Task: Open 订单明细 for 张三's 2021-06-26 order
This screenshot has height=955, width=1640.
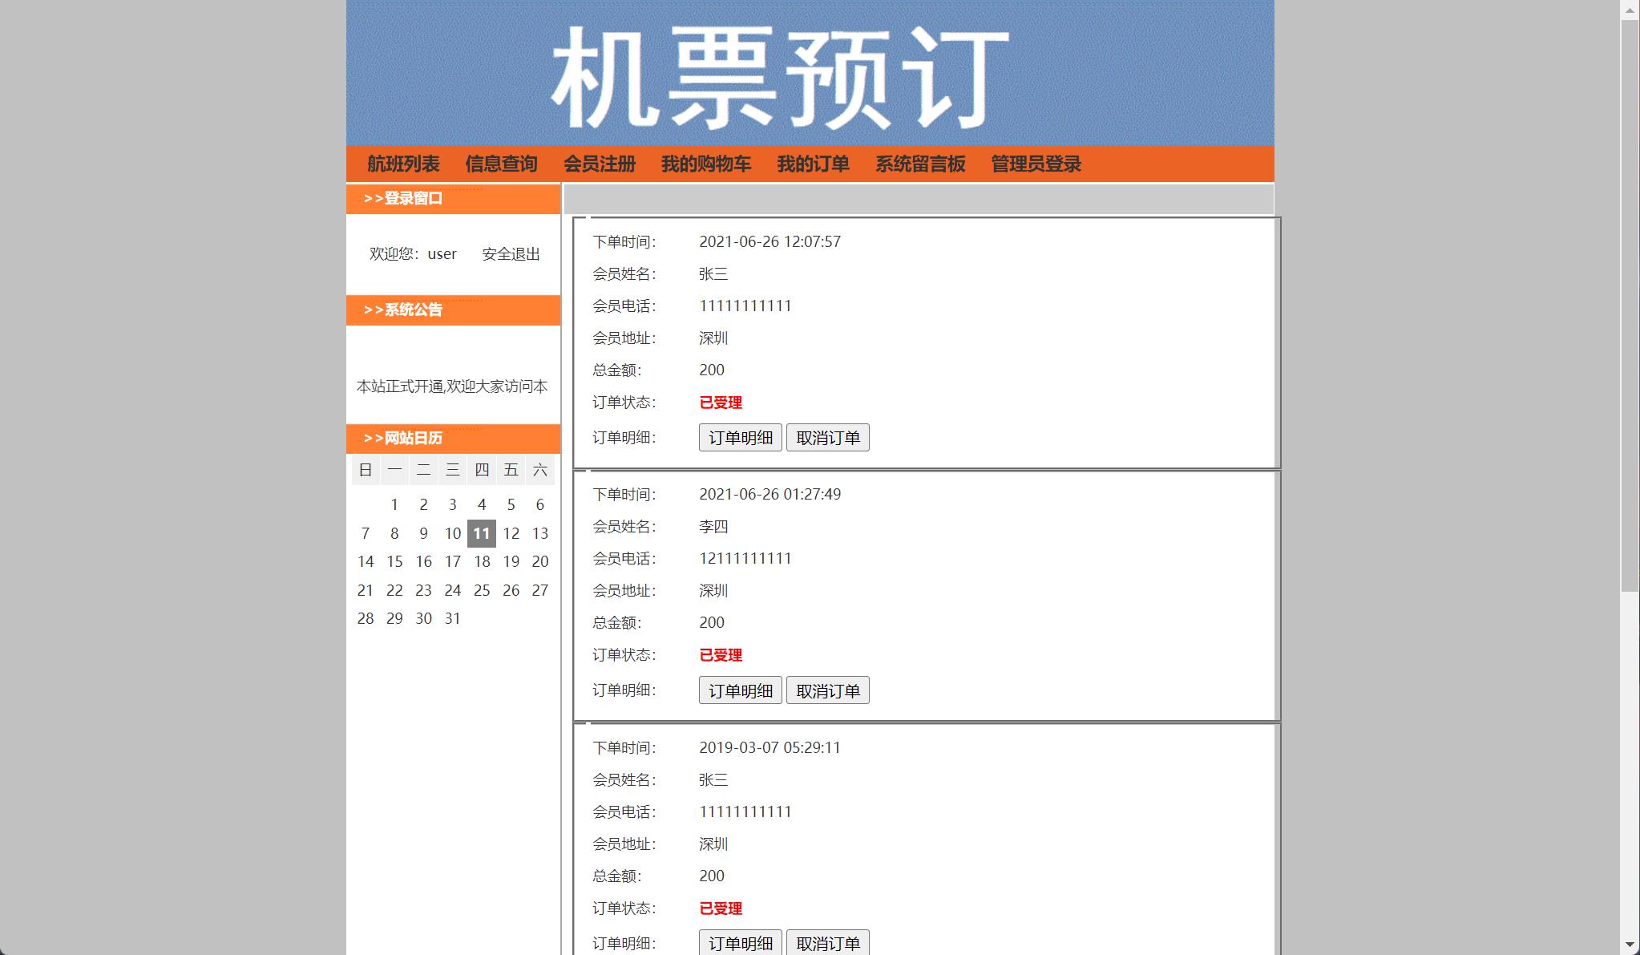Action: tap(740, 437)
